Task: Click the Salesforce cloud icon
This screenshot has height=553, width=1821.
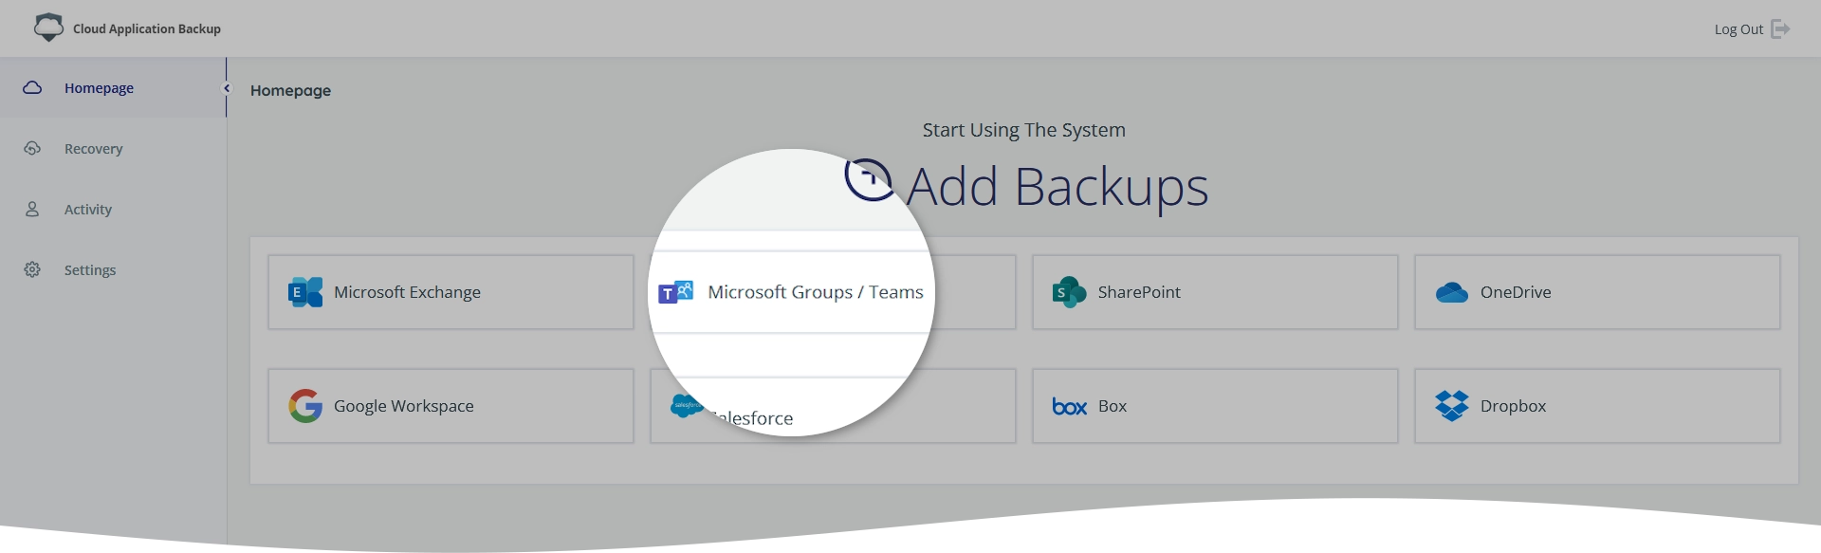Action: 687,405
